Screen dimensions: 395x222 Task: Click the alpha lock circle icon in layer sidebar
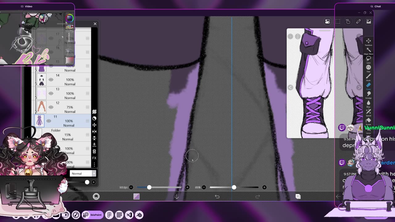pyautogui.click(x=94, y=118)
